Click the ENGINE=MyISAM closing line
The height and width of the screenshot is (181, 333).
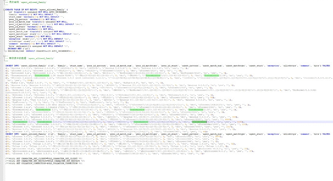41,51
